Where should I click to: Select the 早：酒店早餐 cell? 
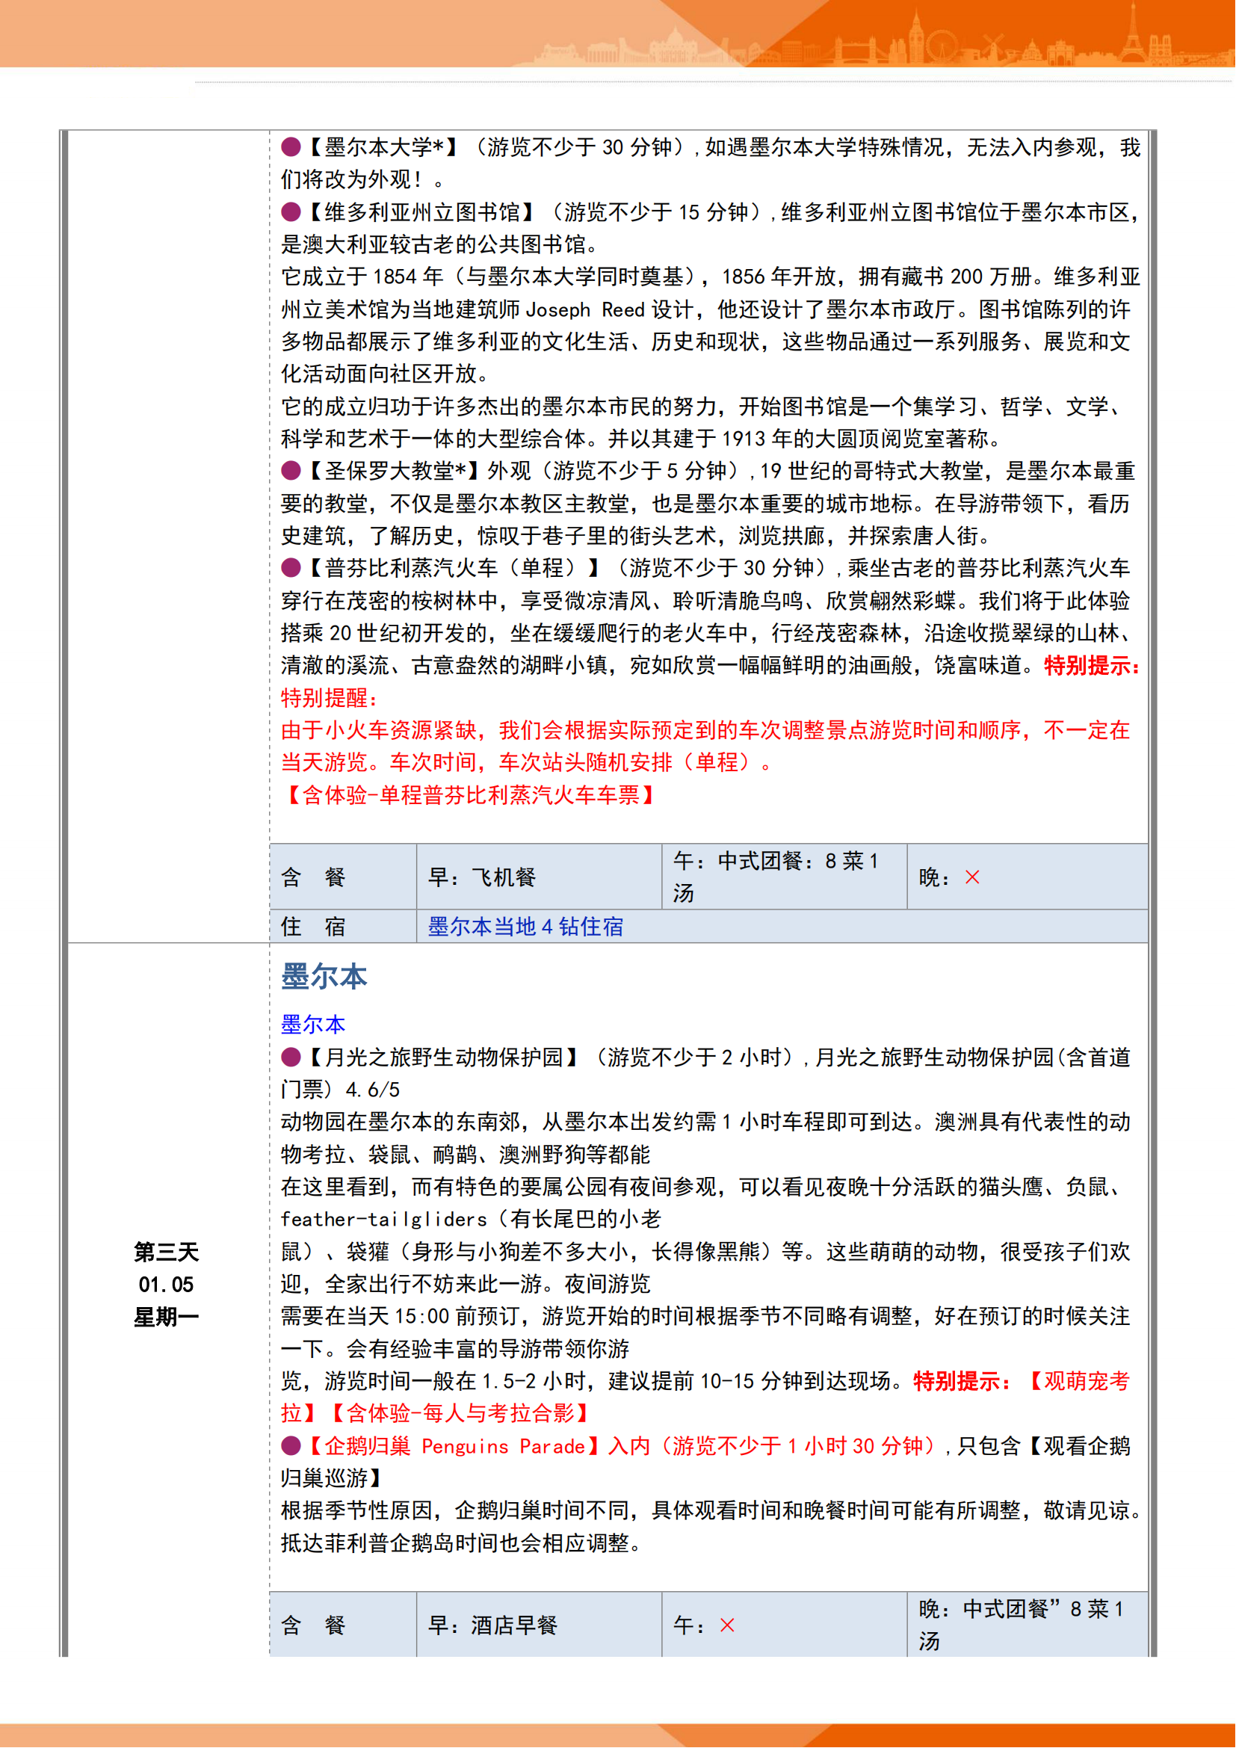pyautogui.click(x=538, y=1625)
